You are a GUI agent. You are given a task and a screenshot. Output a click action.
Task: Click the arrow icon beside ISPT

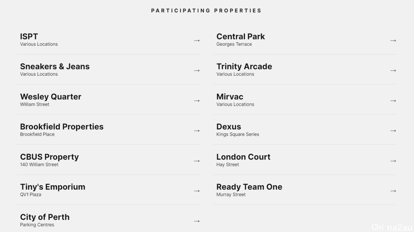point(197,40)
